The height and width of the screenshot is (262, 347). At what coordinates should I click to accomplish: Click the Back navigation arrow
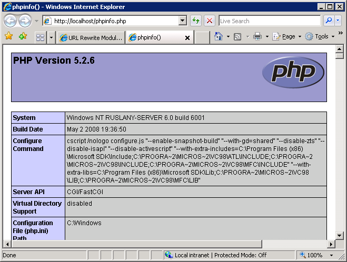point(10,21)
